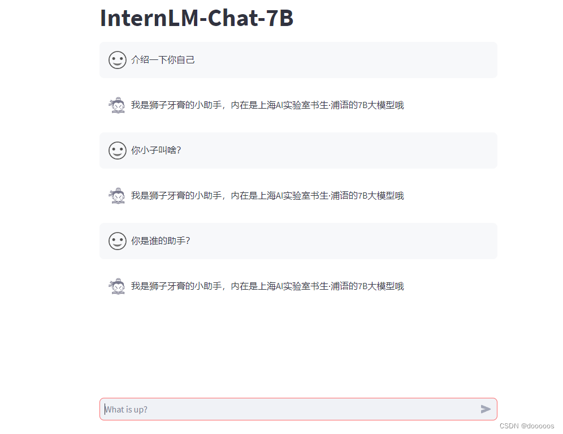
Task: Click the smiley avatar next to '你是谁的助手?'
Action: [x=117, y=240]
